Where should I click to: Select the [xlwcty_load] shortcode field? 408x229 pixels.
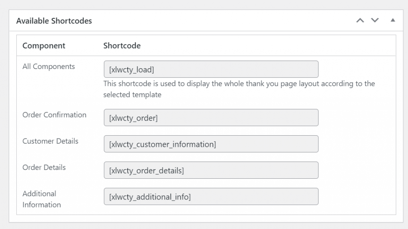click(x=211, y=69)
